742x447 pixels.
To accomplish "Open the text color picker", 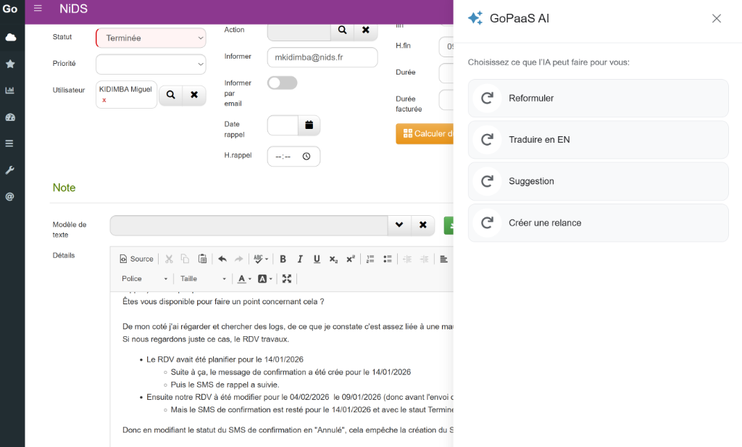I will pyautogui.click(x=245, y=279).
